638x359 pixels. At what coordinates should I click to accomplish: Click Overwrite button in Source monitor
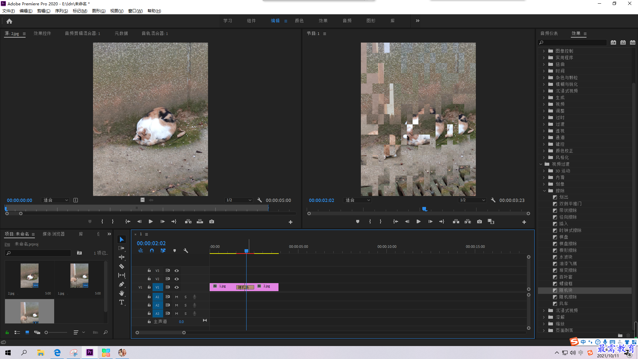[200, 222]
